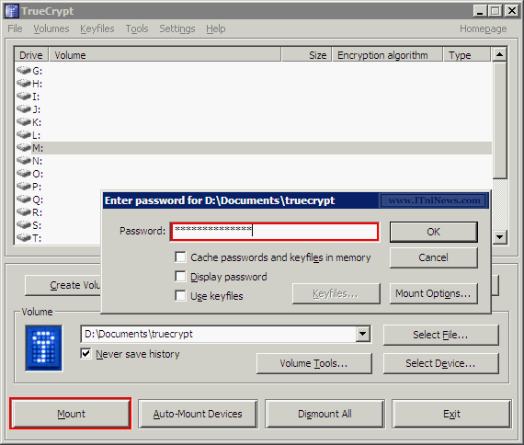This screenshot has width=524, height=445.
Task: Select the H: drive icon
Action: 24,83
